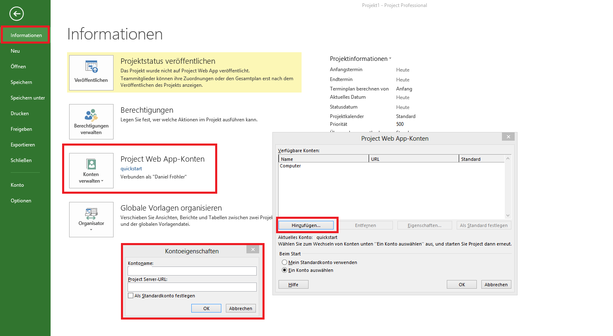Click OK in Project Web App-Konten dialog
613x336 pixels.
tap(462, 285)
